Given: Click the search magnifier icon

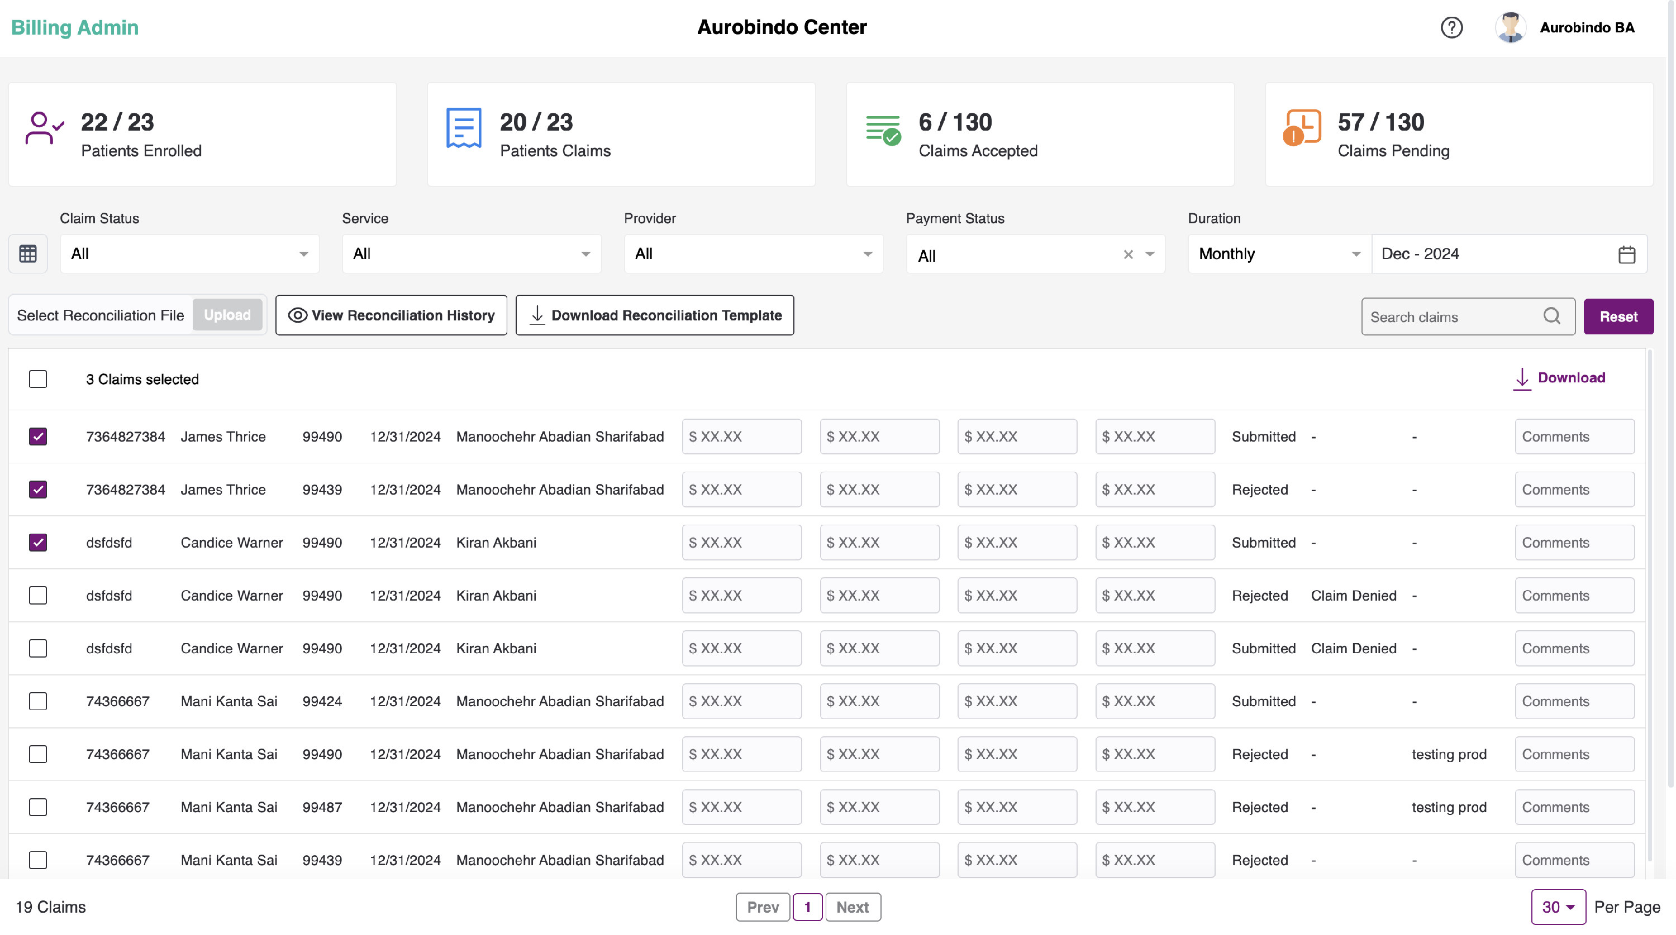Looking at the screenshot, I should (x=1552, y=316).
